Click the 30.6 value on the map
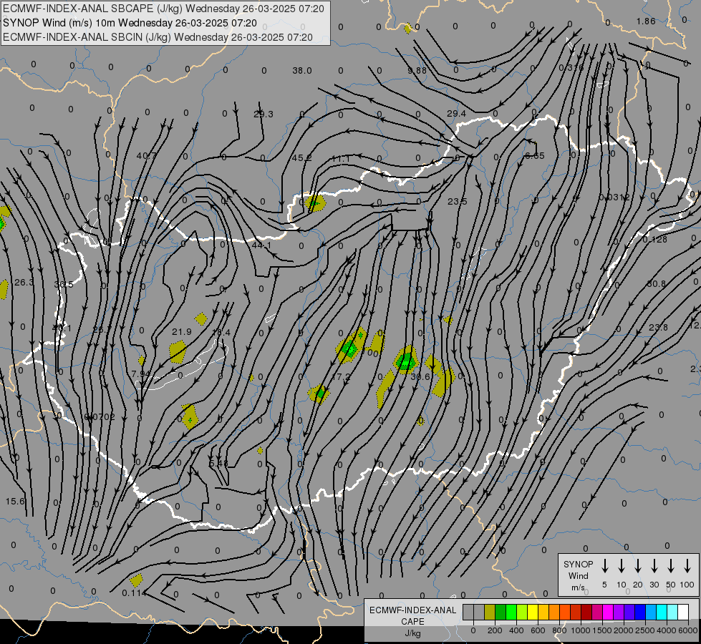This screenshot has width=701, height=644. [420, 377]
